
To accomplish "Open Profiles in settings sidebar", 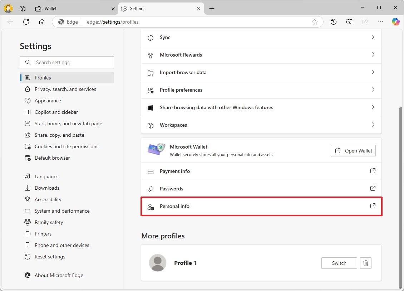I will point(67,78).
